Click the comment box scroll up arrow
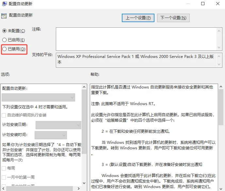Screen dimensions: 225x191 tap(219, 31)
